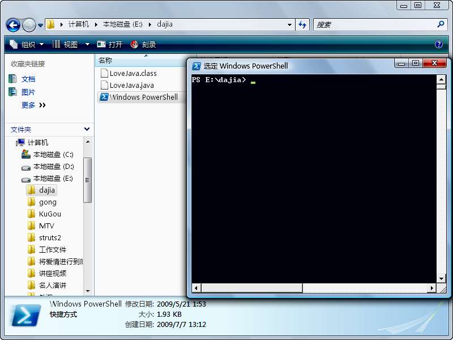This screenshot has height=340, width=453.
Task: Select the 工作文件 folder in the tree
Action: pos(47,249)
